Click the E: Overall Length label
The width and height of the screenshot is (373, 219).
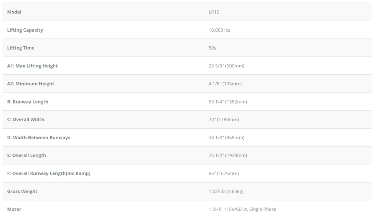tap(27, 155)
